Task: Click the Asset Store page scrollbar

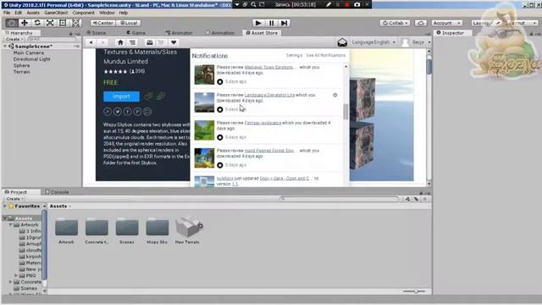Action: click(429, 66)
